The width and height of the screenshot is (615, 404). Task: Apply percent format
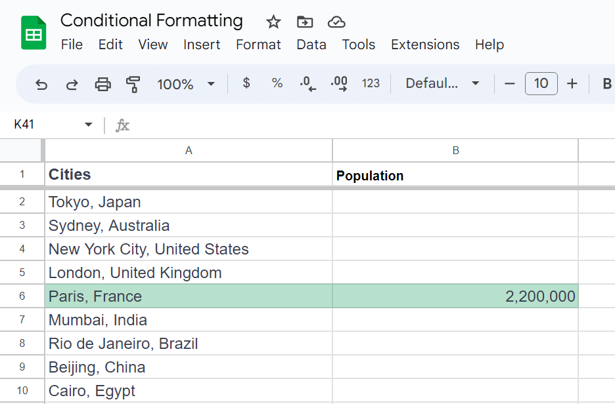click(277, 83)
